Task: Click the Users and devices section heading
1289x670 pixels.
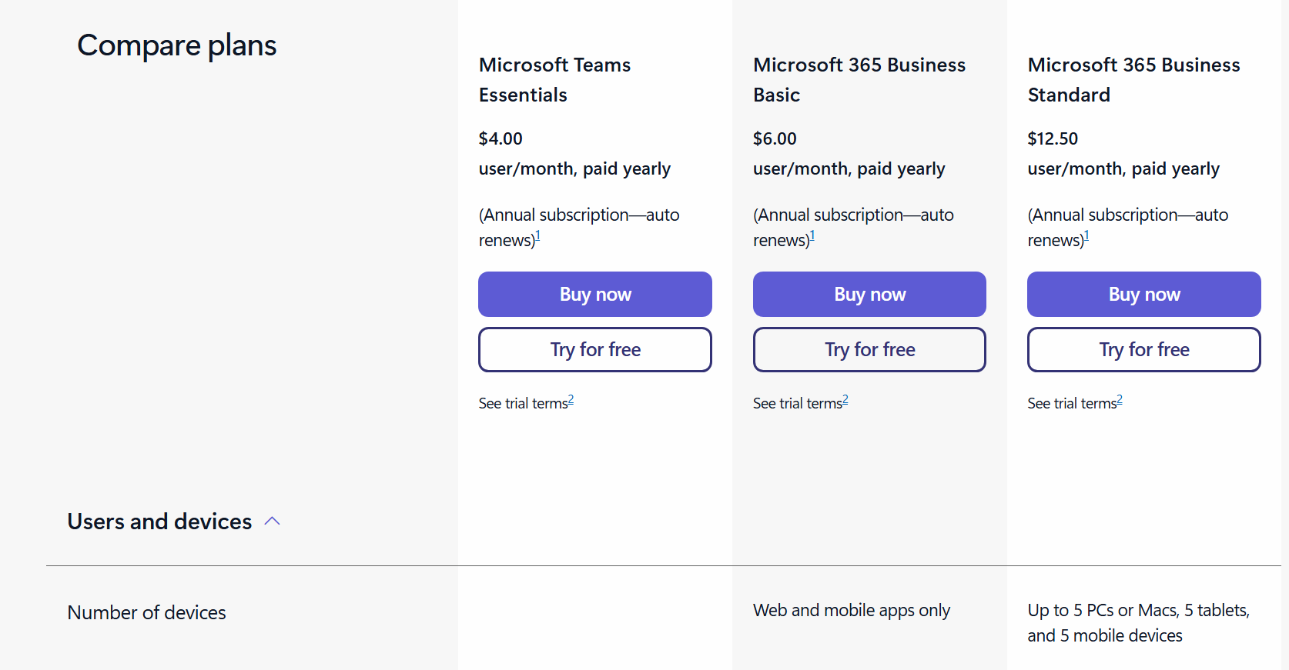Action: click(x=159, y=522)
